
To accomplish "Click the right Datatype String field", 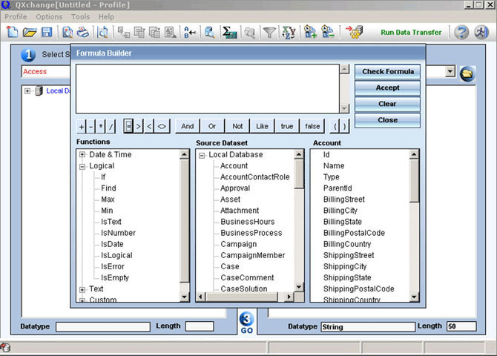I will 368,327.
